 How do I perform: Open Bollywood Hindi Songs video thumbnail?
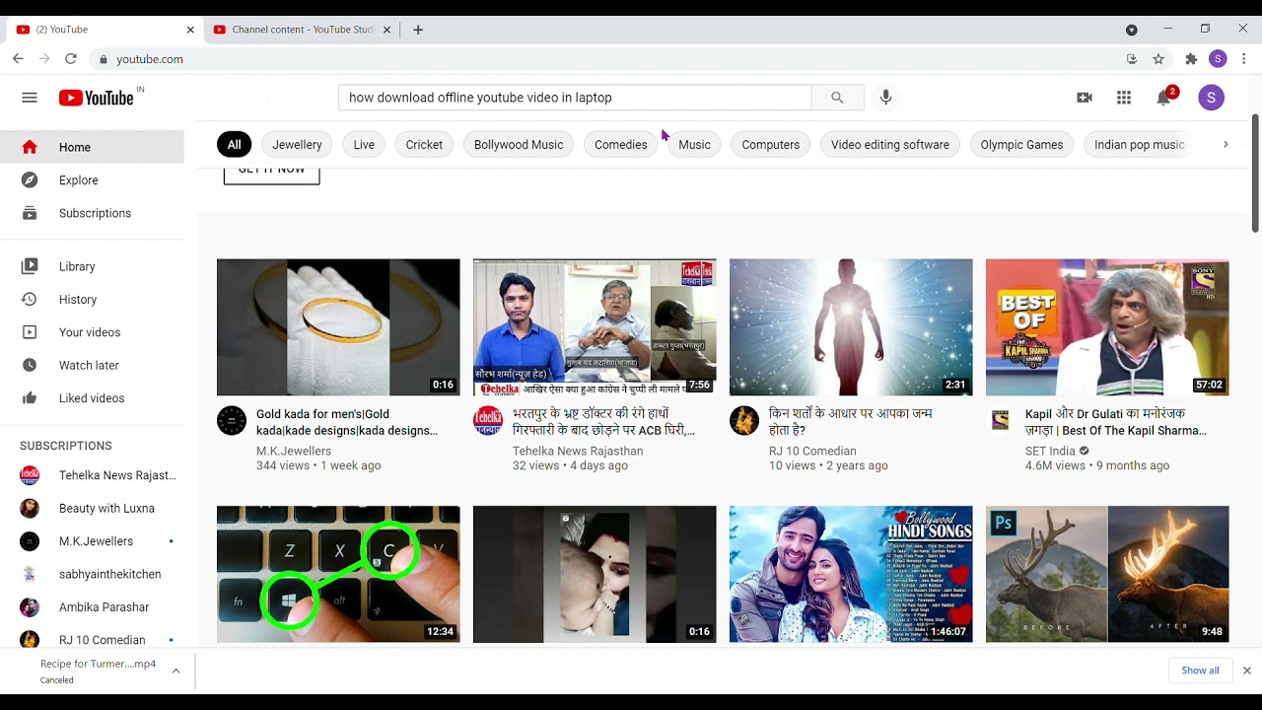click(851, 574)
